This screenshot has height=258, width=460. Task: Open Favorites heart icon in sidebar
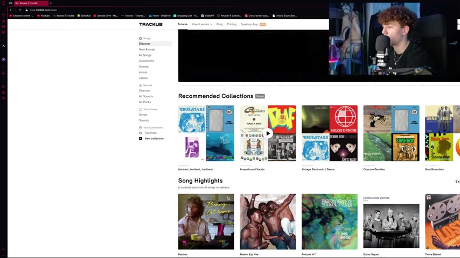pos(140,133)
